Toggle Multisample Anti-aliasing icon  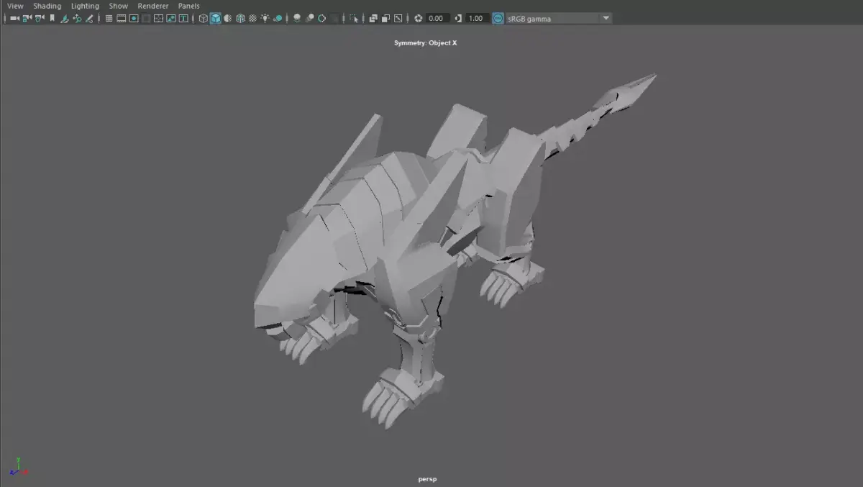322,18
